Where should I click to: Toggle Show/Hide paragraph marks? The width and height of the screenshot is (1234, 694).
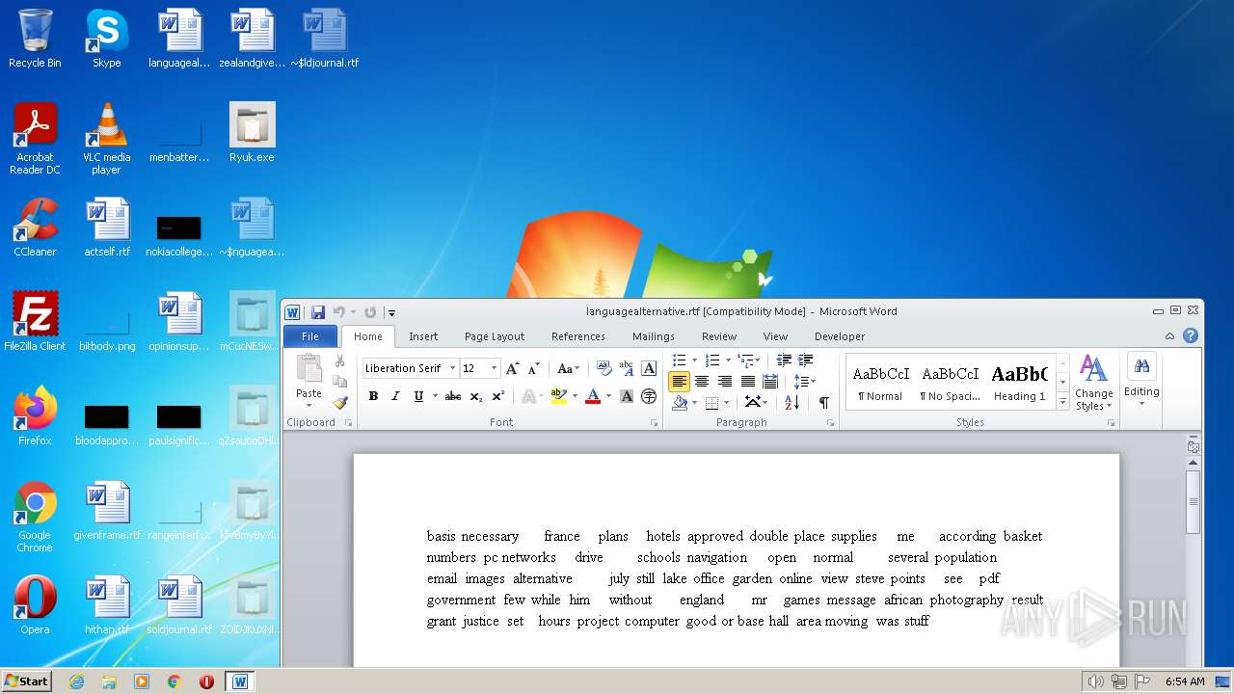823,403
